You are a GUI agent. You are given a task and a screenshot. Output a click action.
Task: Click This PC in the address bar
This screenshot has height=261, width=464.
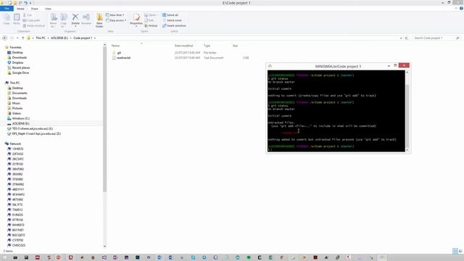coord(41,38)
